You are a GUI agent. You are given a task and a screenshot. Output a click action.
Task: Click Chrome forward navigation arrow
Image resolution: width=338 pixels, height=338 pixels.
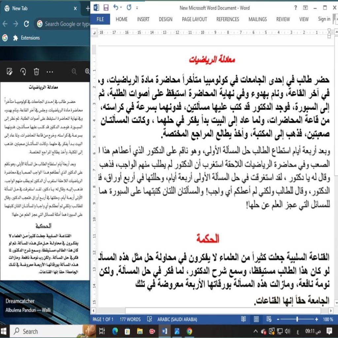pos(16,24)
